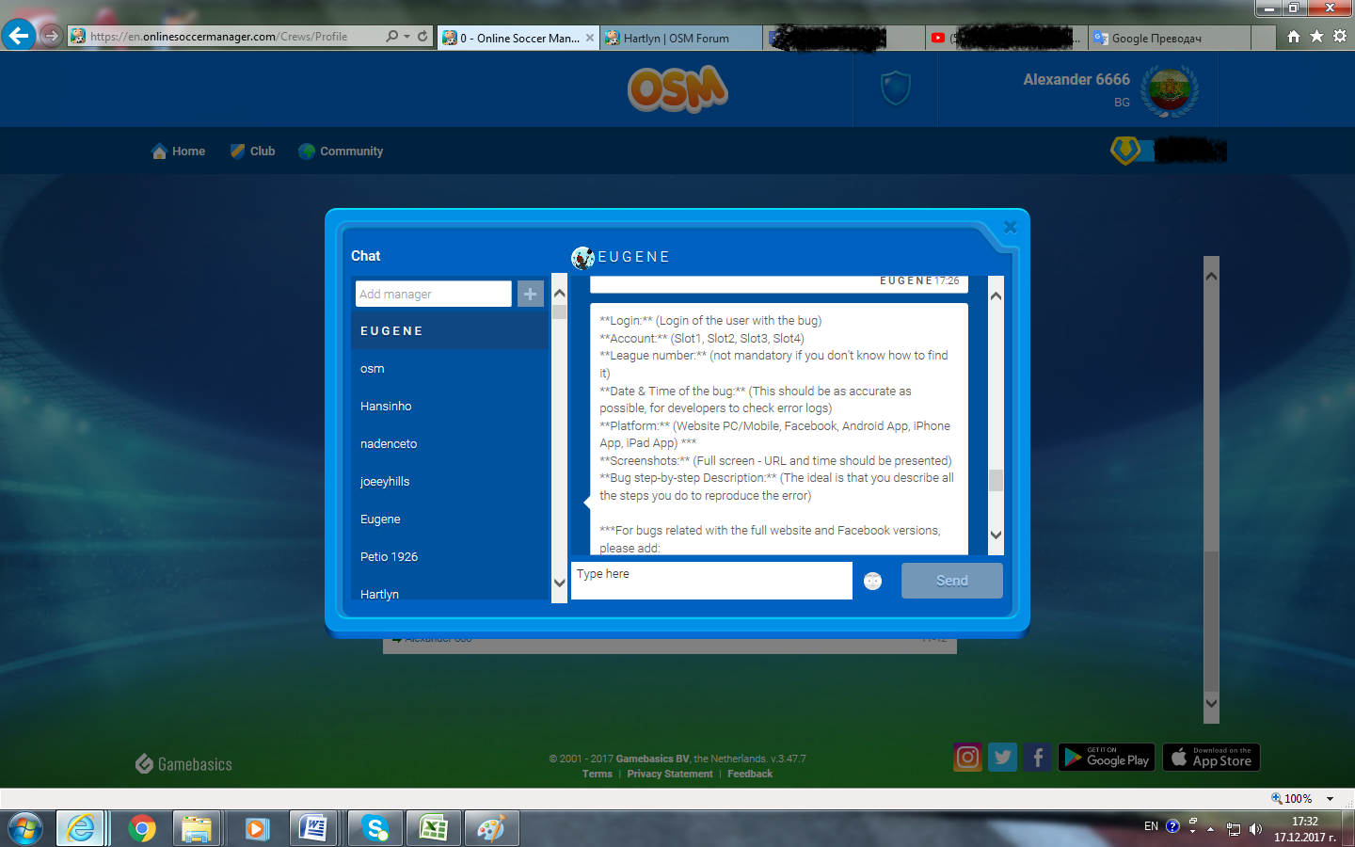Close the Online Soccer Manager tab
The image size is (1355, 847).
tap(590, 38)
